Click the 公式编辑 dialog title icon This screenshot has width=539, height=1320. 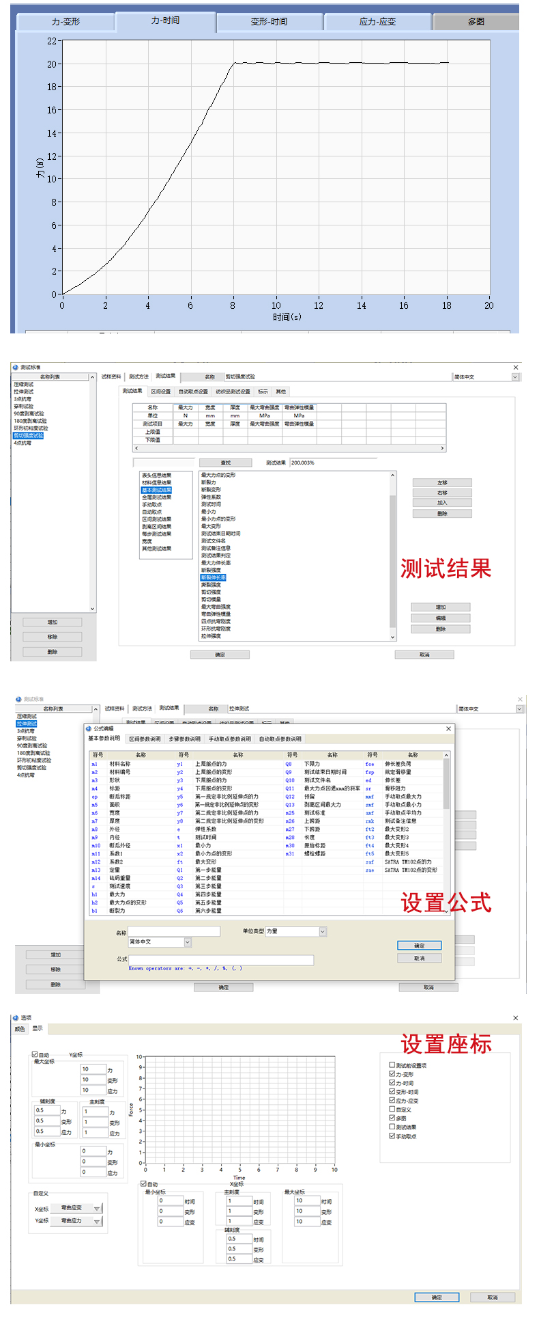click(89, 728)
